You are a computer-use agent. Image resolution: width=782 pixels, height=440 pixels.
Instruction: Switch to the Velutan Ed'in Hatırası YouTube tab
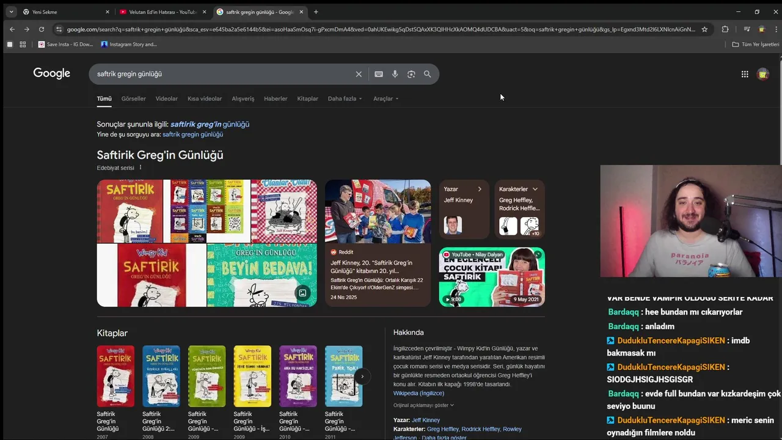pyautogui.click(x=164, y=12)
